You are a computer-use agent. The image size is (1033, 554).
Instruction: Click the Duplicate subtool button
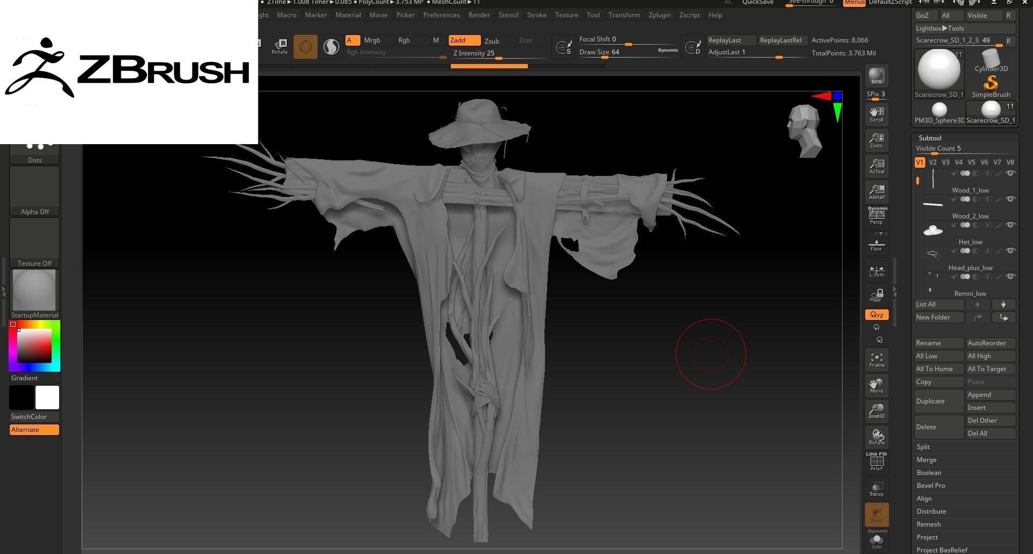click(x=939, y=401)
